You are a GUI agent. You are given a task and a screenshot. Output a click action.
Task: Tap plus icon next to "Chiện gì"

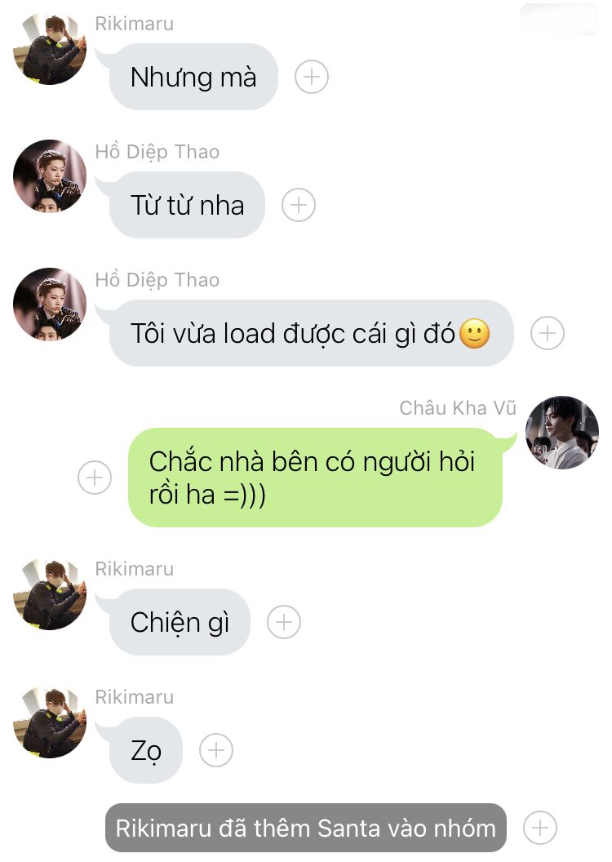(283, 622)
